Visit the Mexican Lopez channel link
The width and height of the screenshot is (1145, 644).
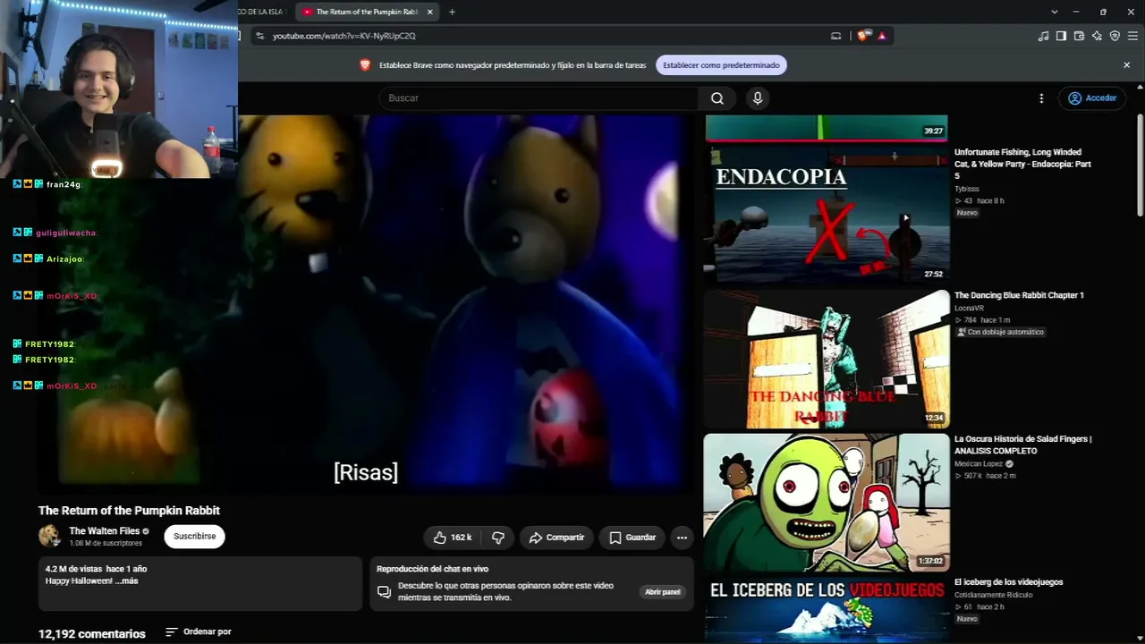click(979, 464)
